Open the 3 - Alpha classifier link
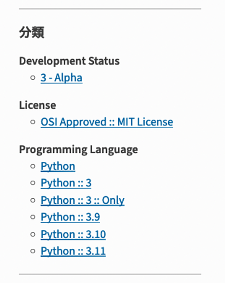Image resolution: width=225 pixels, height=283 pixels. coord(61,78)
